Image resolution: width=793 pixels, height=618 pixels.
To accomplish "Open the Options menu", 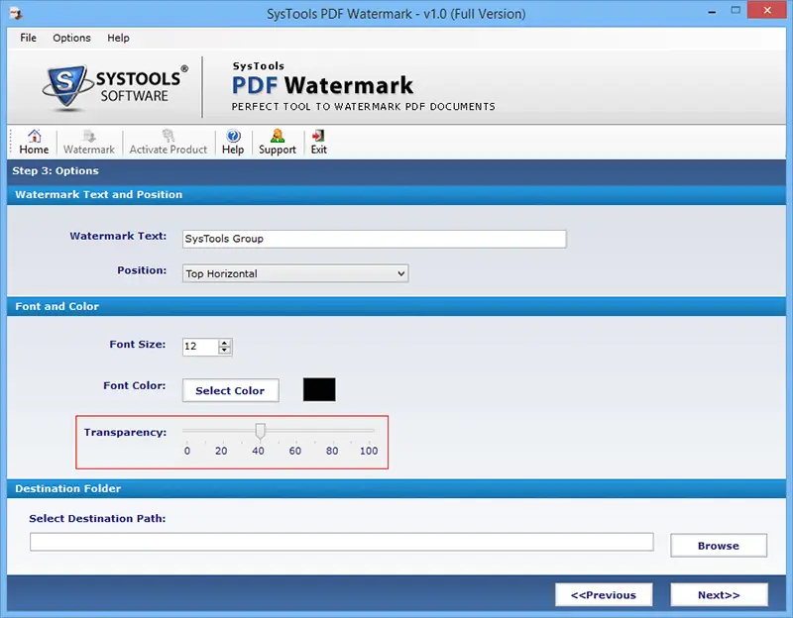I will 71,38.
